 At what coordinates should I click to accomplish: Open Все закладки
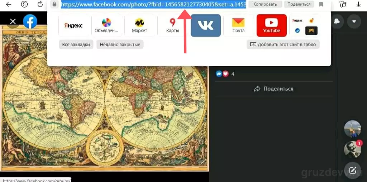76,44
